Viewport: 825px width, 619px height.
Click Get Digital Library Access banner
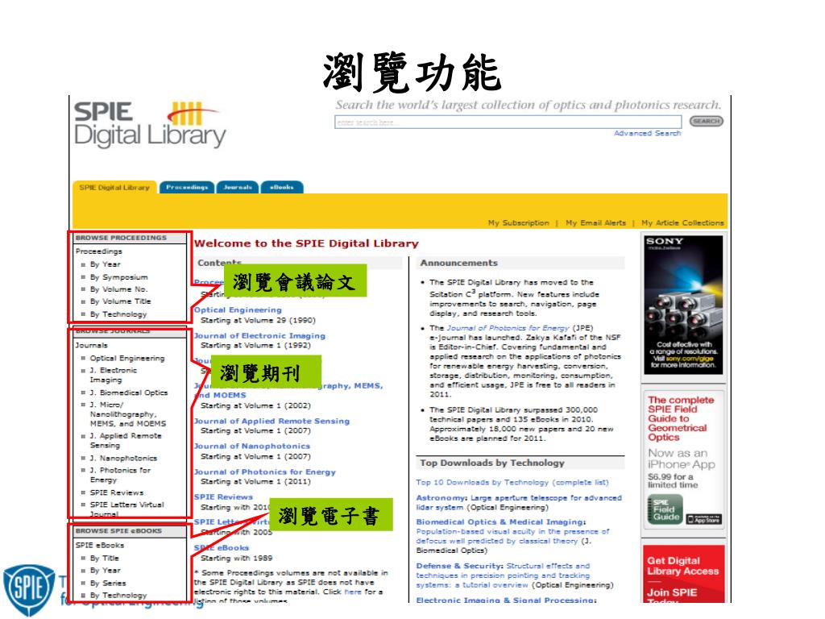[x=683, y=574]
